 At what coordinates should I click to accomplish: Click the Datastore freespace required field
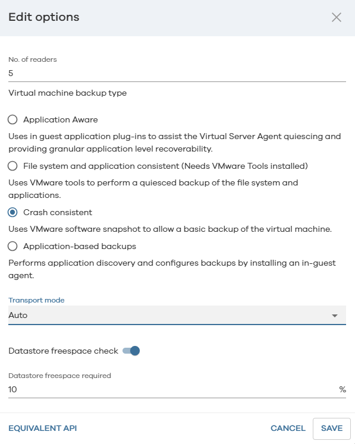(x=173, y=389)
